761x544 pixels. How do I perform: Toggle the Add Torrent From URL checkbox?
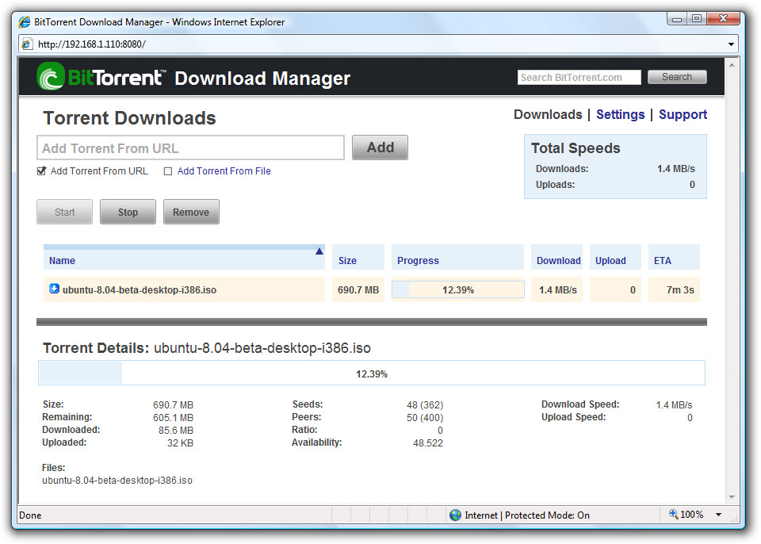pos(42,171)
